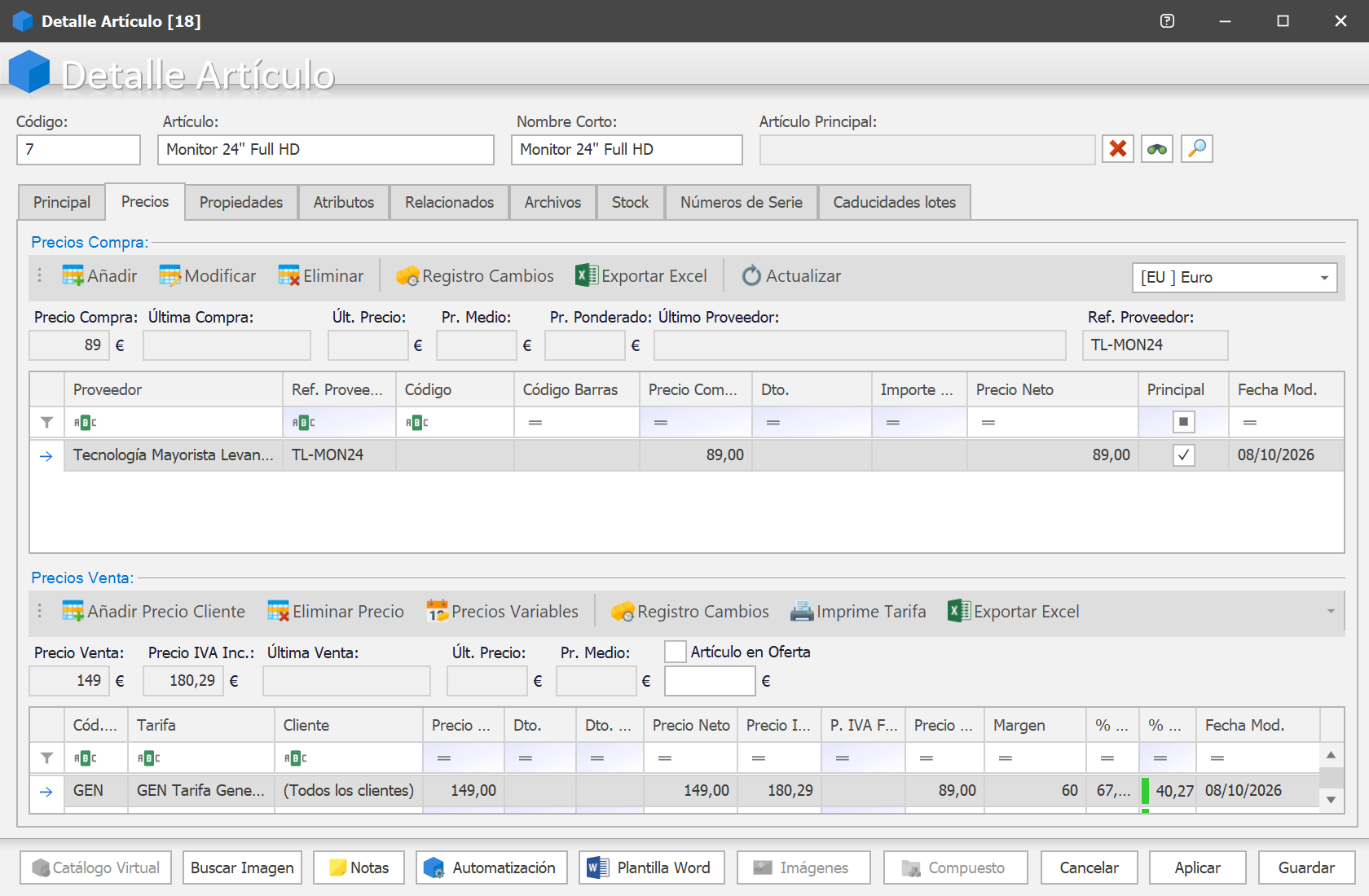Viewport: 1369px width, 896px height.
Task: Click the sales grid scroll-down arrow
Action: [1331, 800]
